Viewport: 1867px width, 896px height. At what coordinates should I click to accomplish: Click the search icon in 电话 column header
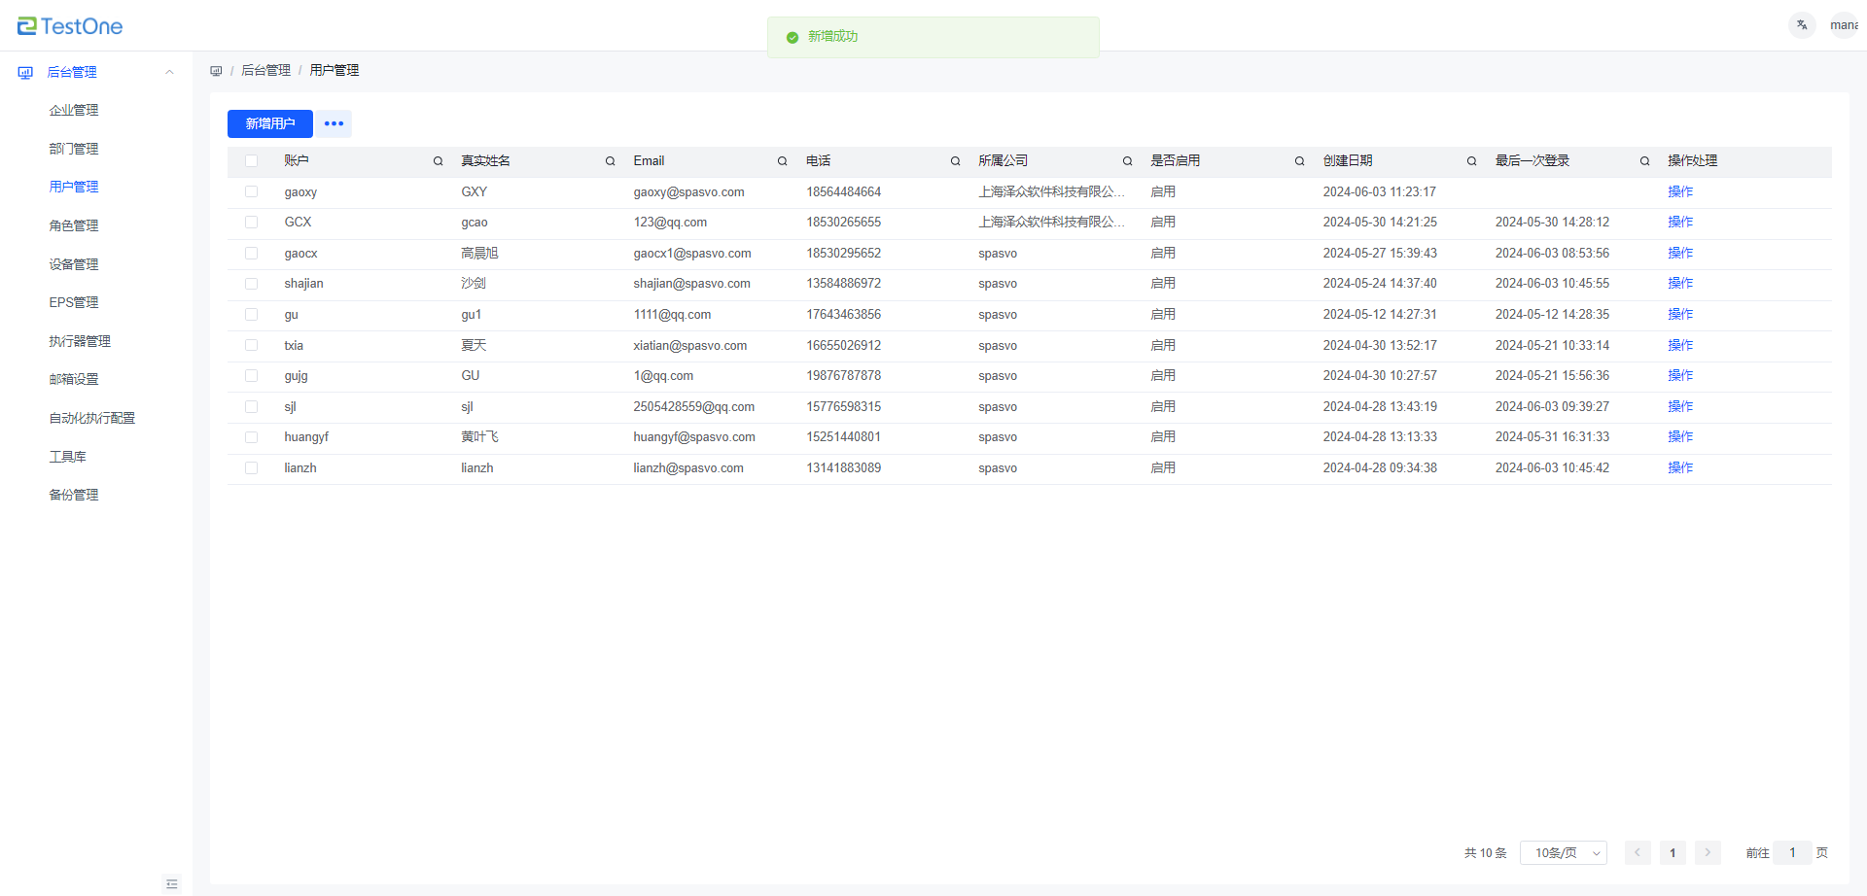click(x=955, y=161)
